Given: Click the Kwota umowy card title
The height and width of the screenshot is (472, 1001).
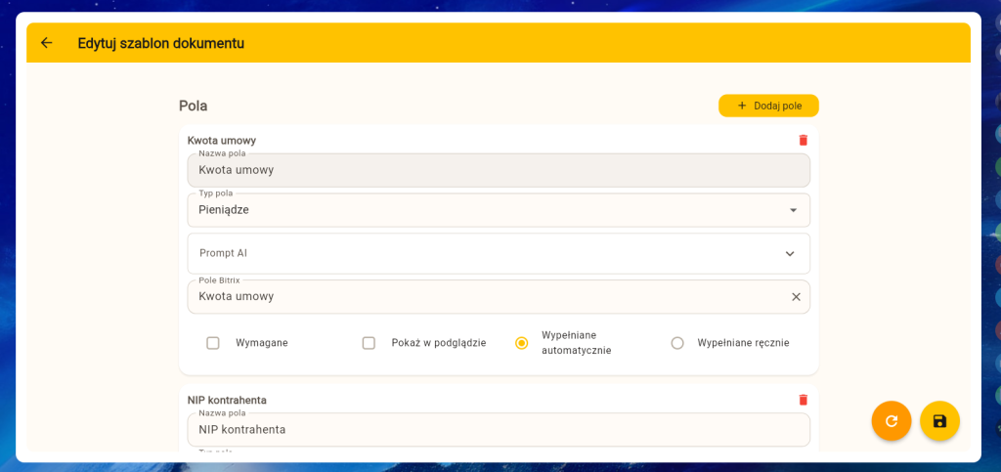Looking at the screenshot, I should (222, 141).
